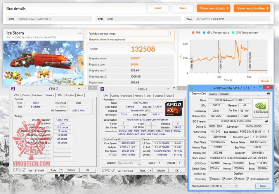The height and width of the screenshot is (194, 279).
Task: Click the green CPU Temperature legend marker
Action: click(233, 33)
